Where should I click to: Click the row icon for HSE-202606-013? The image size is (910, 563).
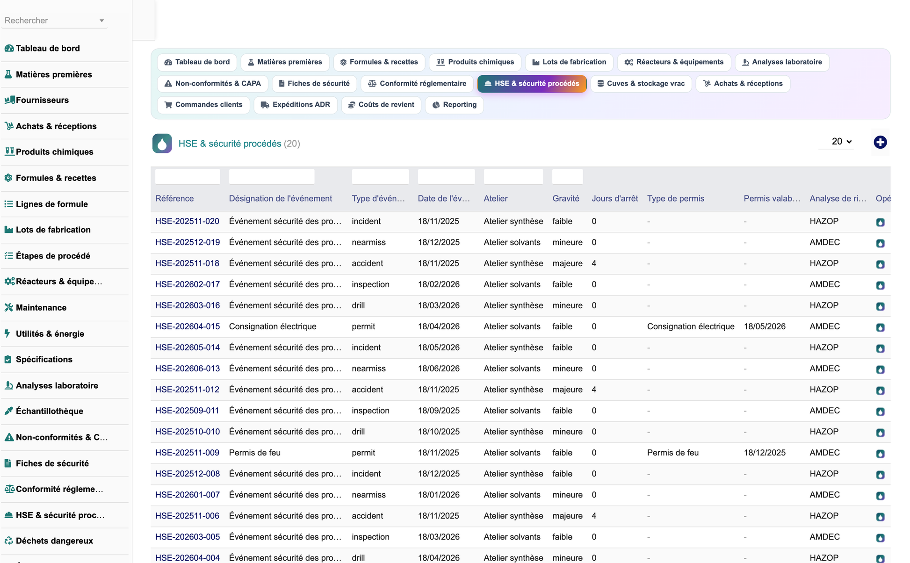880,369
